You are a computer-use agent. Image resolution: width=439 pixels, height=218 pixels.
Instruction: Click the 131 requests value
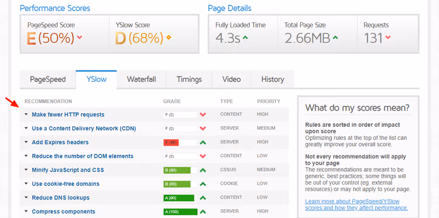tap(373, 39)
